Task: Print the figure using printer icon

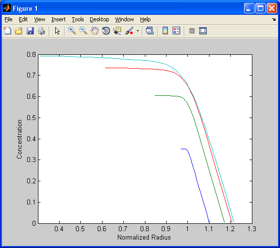Action: 41,31
